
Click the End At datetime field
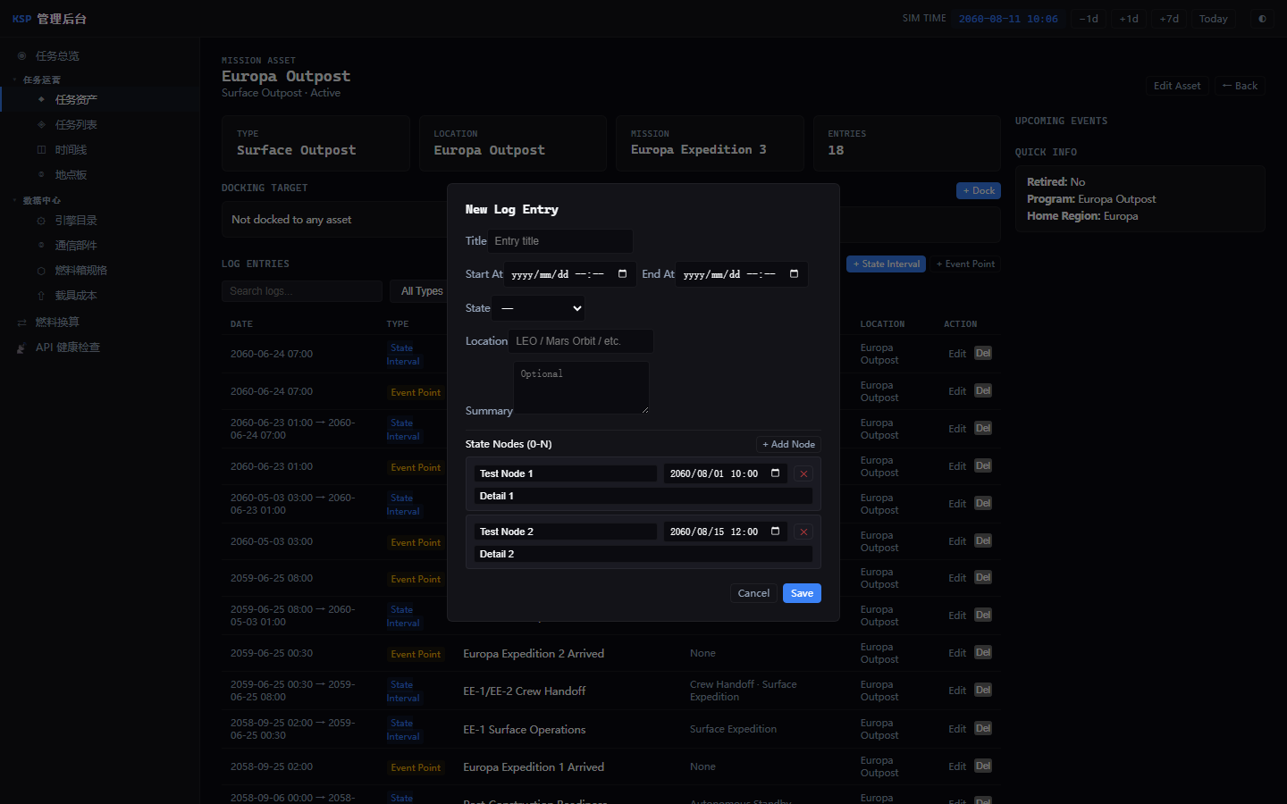point(742,274)
